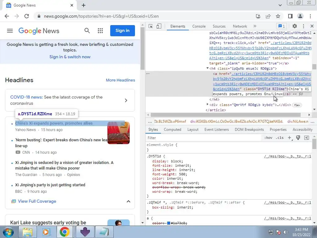Close the DevTools panel
This screenshot has width=317, height=238.
(x=312, y=26)
